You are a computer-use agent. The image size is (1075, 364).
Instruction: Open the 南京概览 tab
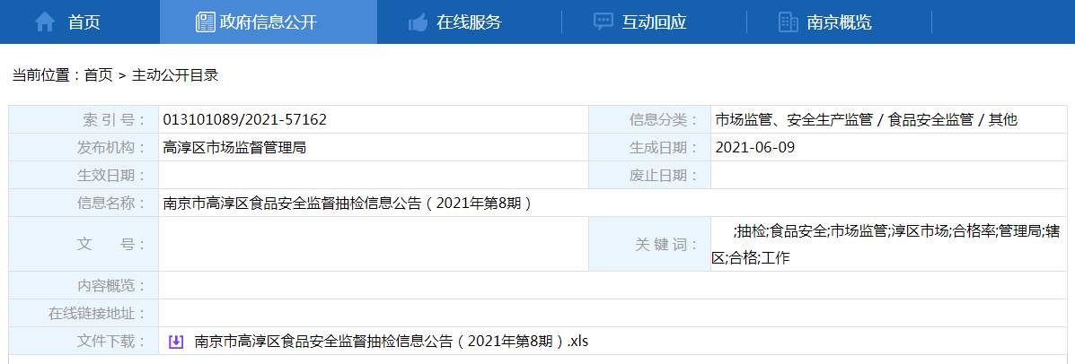pos(839,22)
